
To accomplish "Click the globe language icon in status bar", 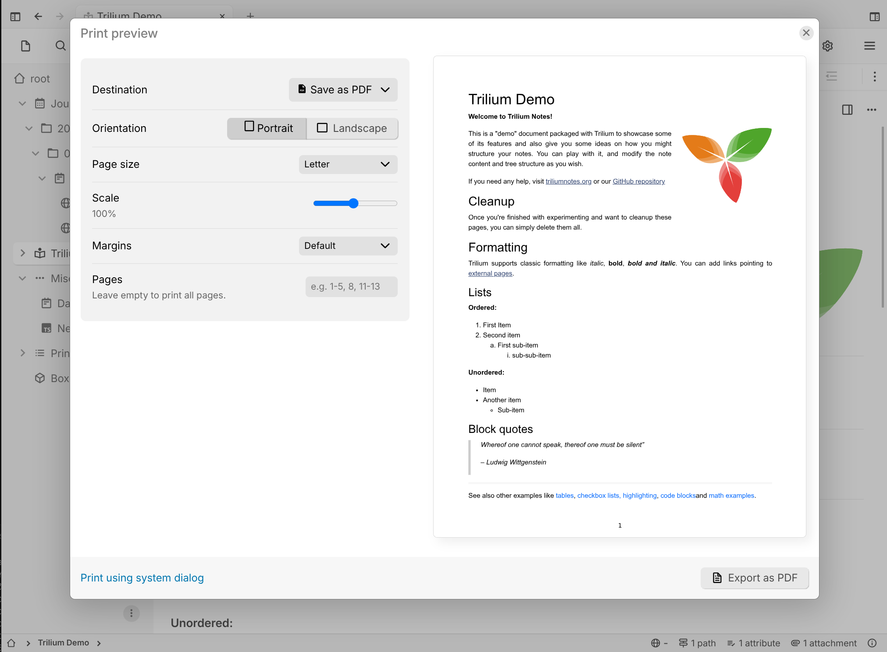I will [x=655, y=643].
